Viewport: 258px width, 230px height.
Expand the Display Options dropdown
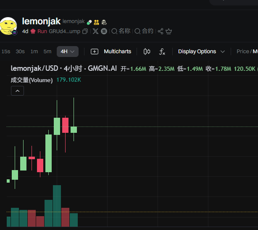201,52
